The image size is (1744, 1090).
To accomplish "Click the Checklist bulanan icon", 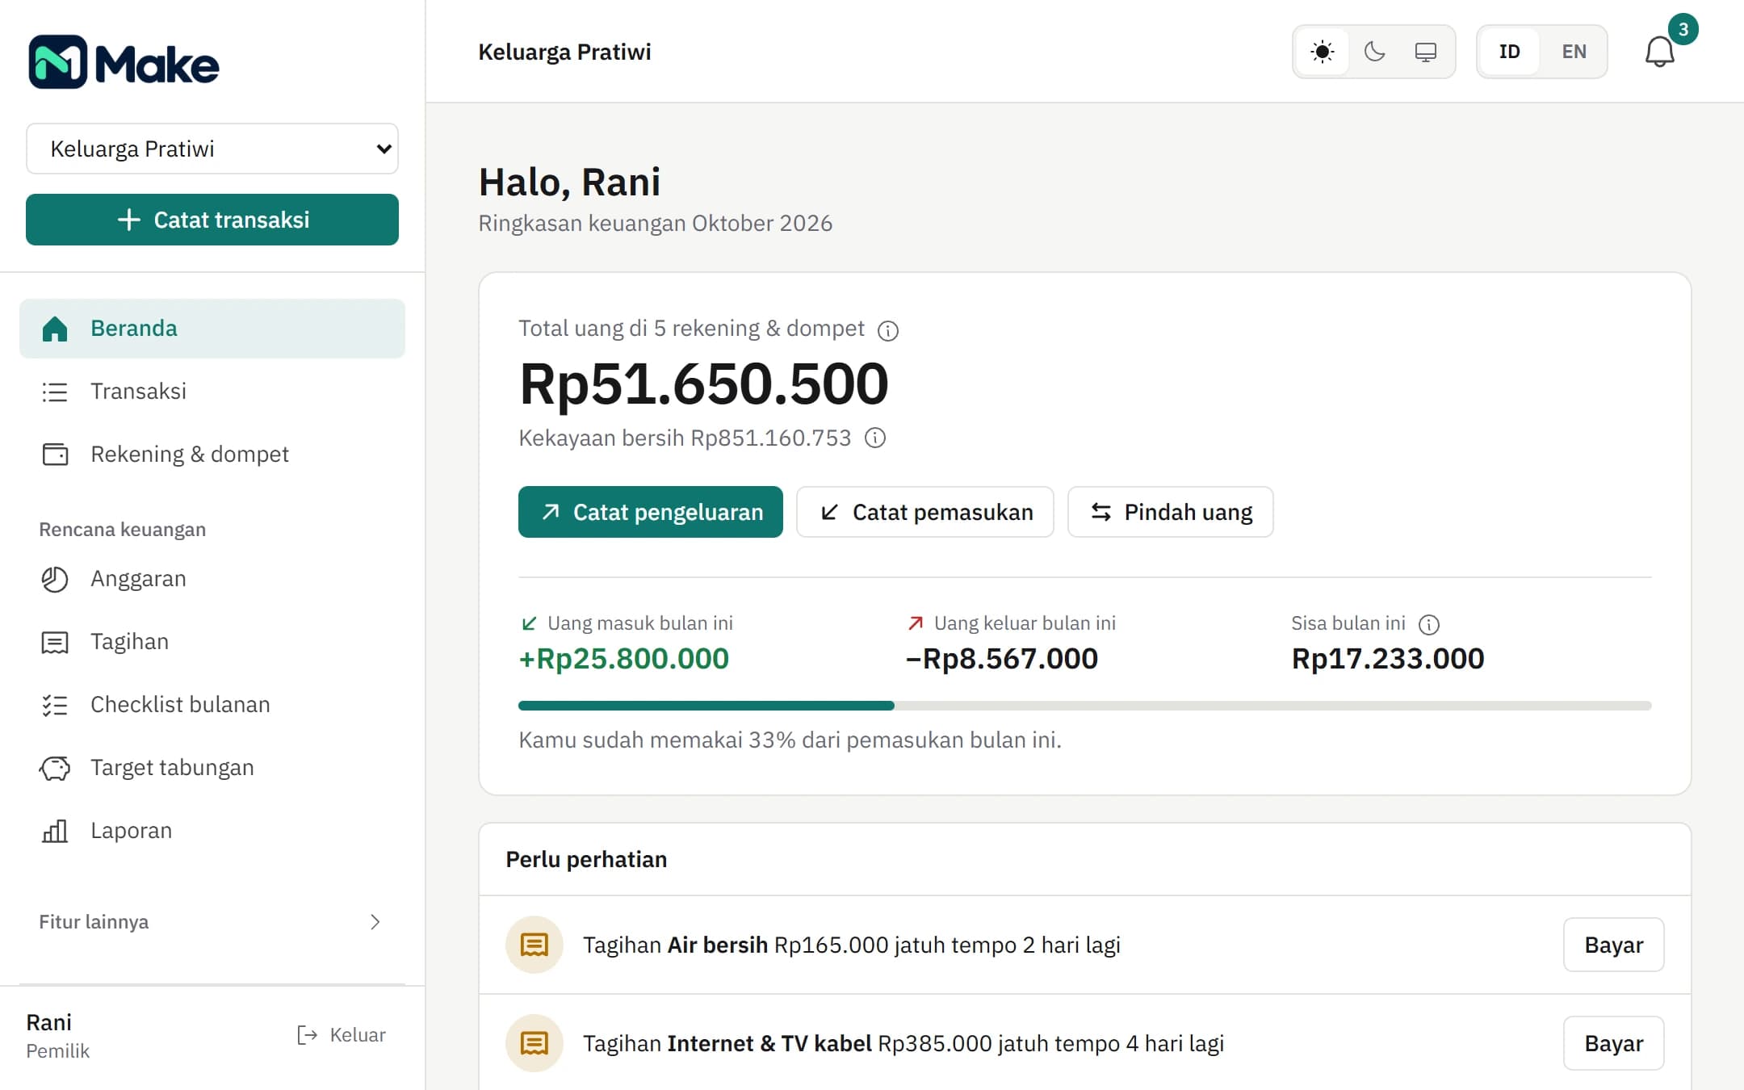I will (x=55, y=706).
